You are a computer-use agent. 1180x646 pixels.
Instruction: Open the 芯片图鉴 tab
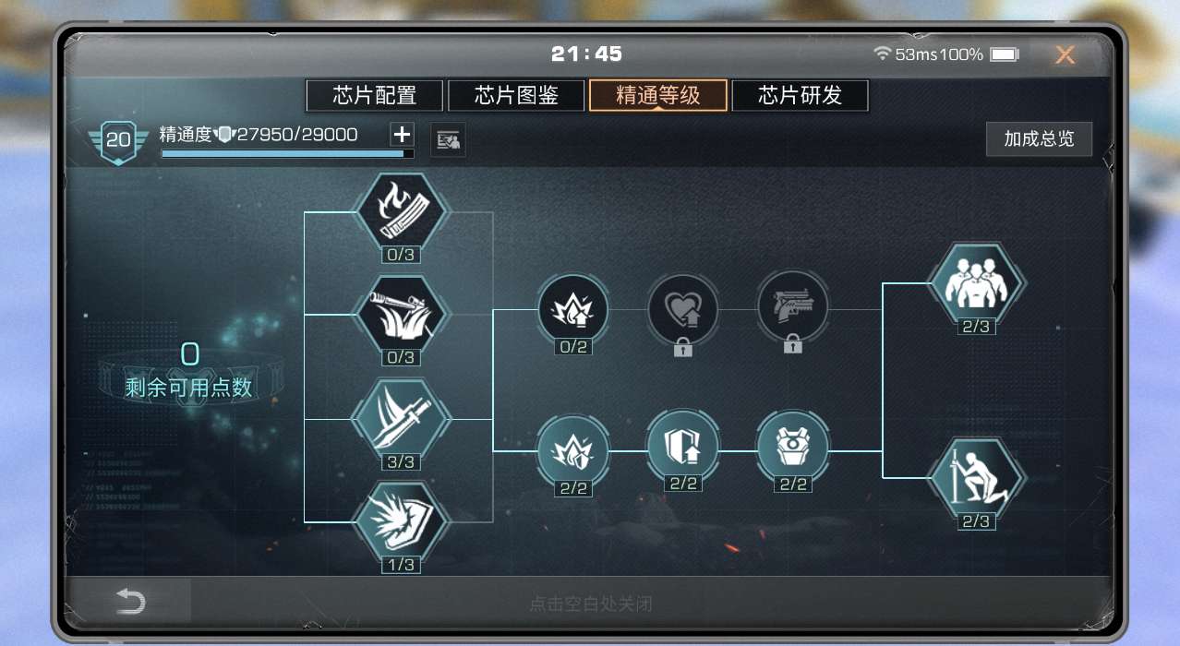pyautogui.click(x=516, y=95)
